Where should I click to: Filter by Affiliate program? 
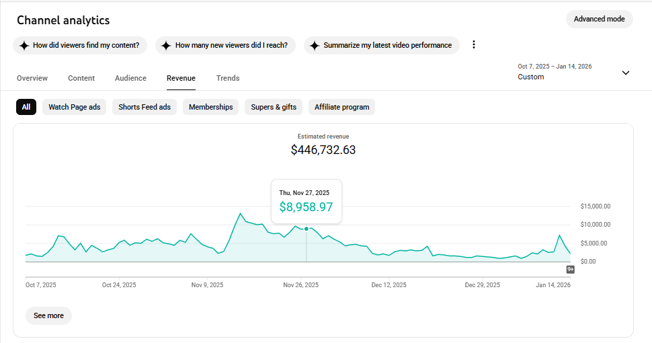point(341,107)
